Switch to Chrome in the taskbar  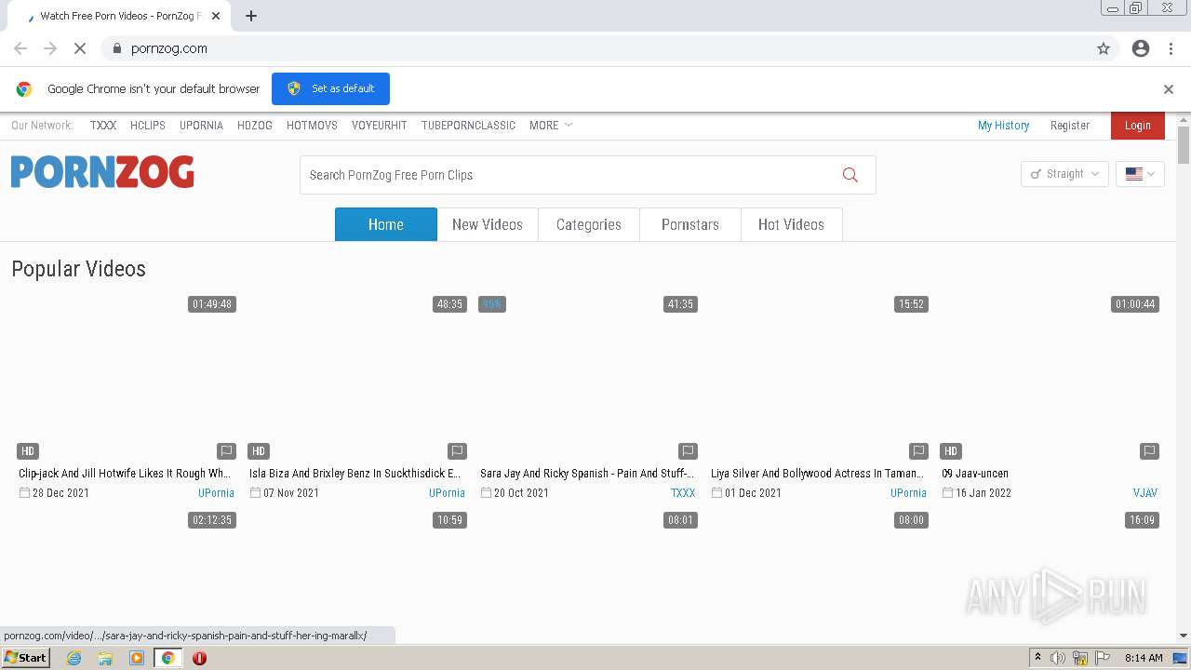167,658
